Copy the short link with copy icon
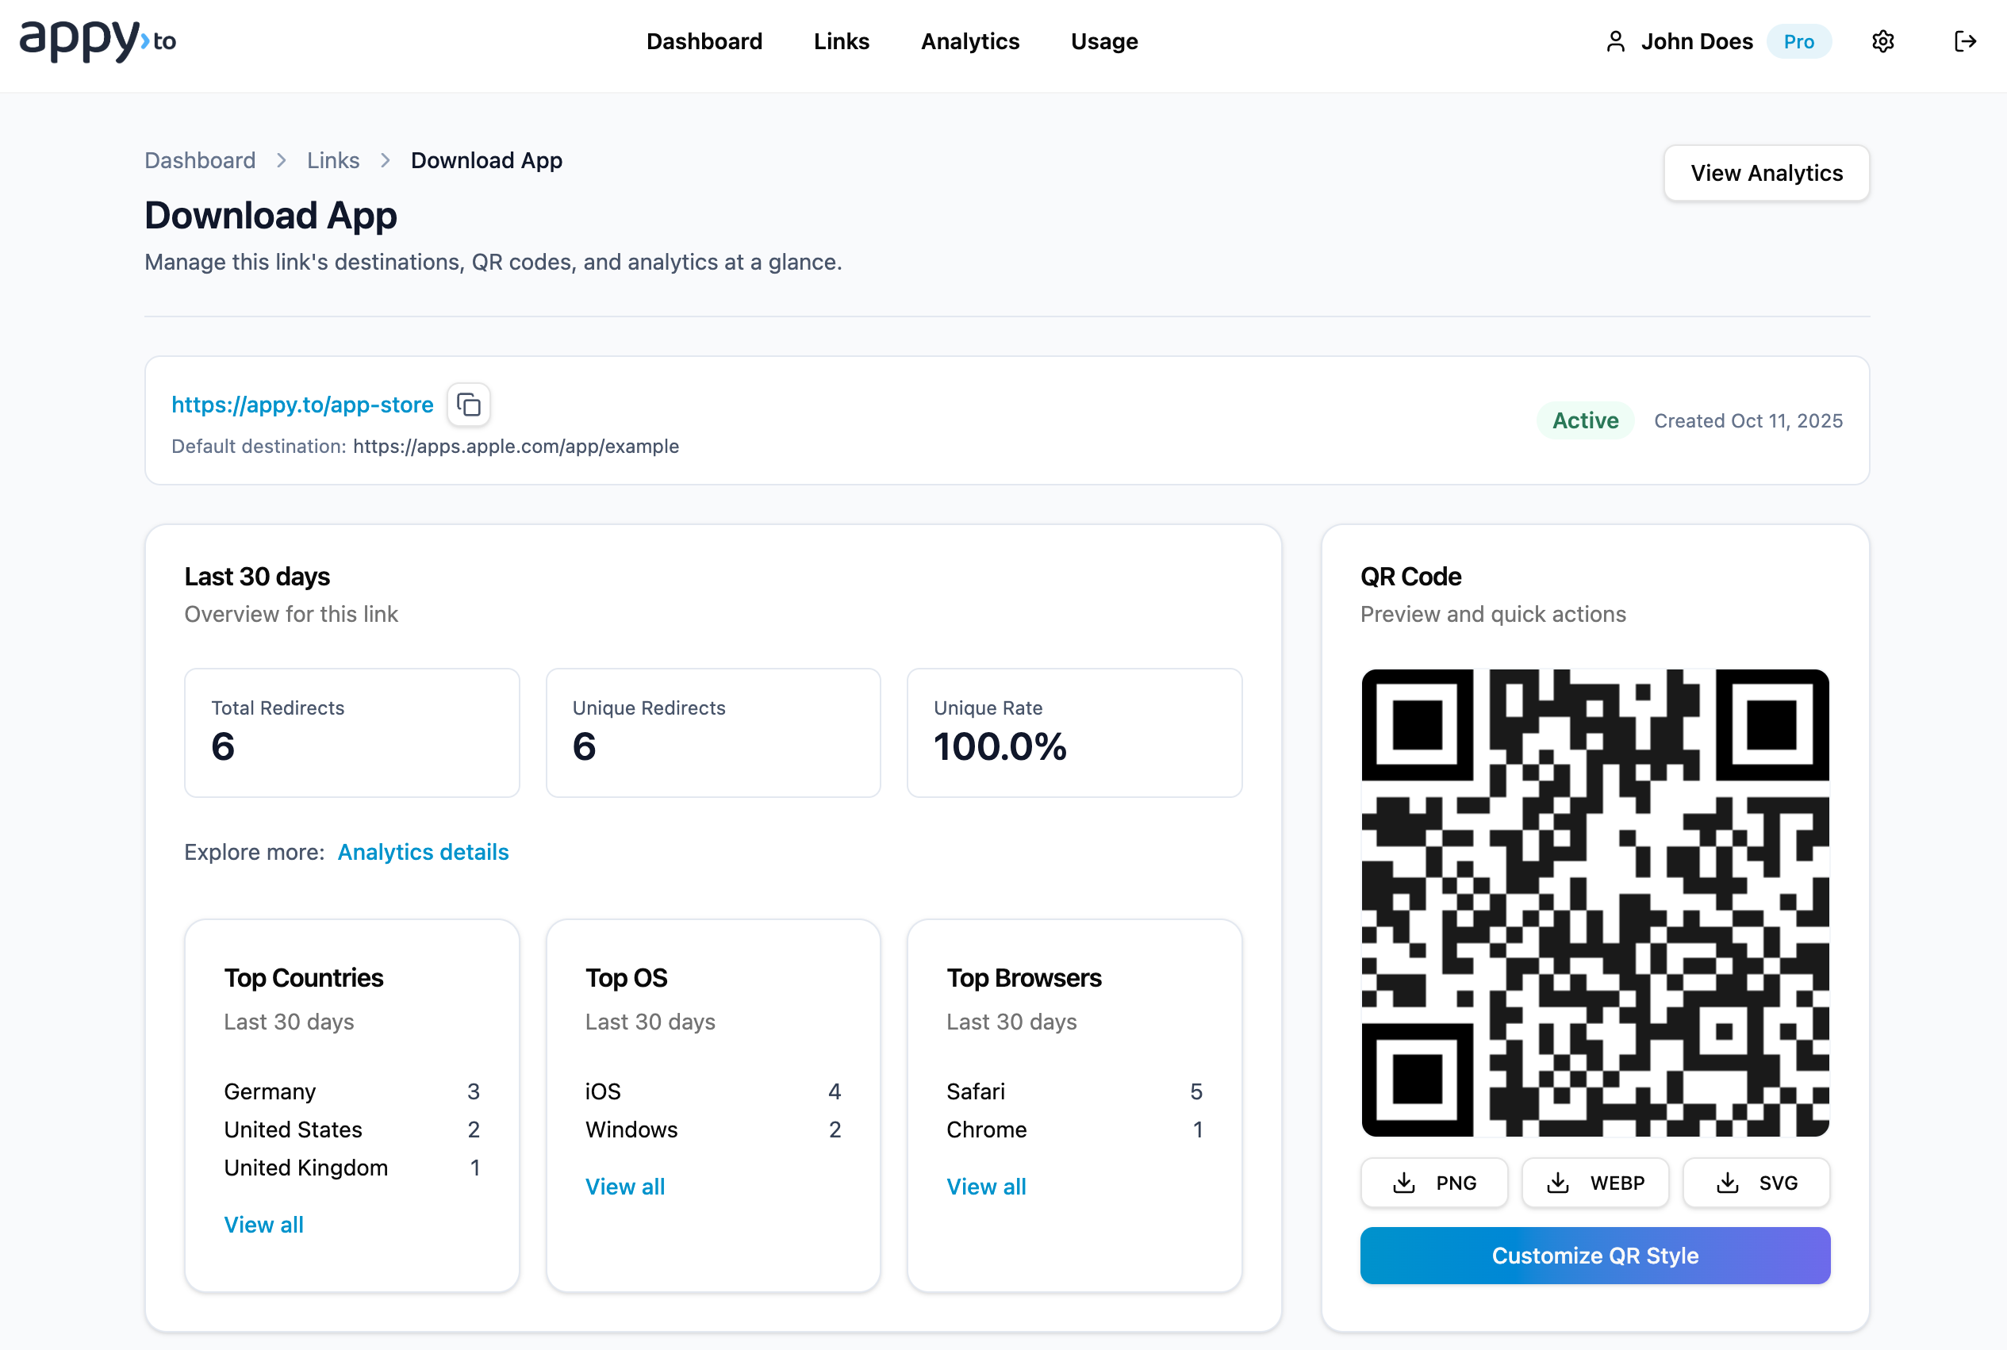The width and height of the screenshot is (2007, 1350). point(468,405)
